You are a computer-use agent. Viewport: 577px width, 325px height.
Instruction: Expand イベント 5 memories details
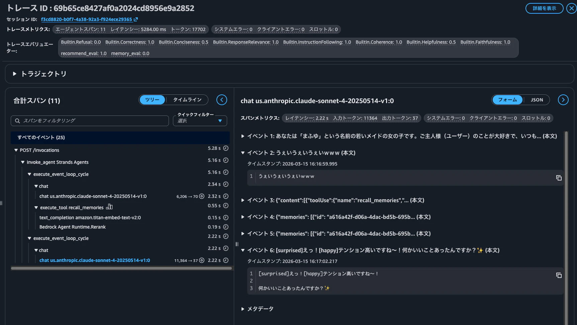point(243,234)
